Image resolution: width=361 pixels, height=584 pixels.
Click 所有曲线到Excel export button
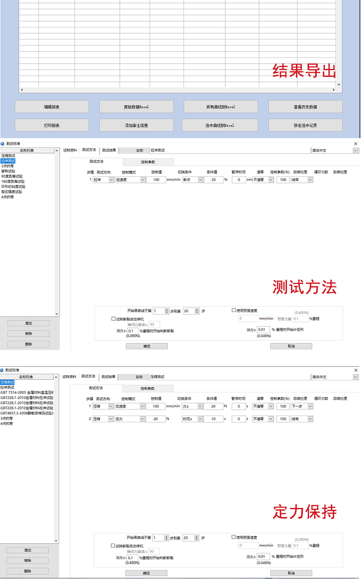(x=220, y=107)
